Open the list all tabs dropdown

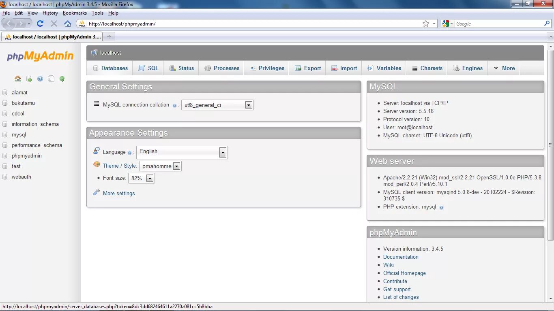[x=550, y=36]
